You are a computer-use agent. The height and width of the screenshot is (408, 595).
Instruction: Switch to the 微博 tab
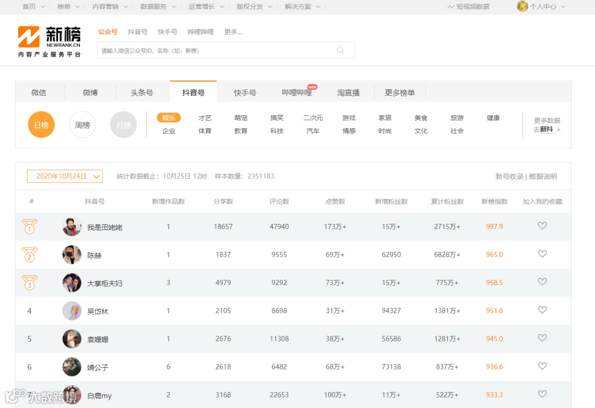(x=90, y=92)
